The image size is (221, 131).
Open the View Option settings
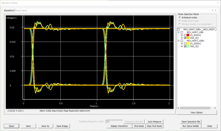click(x=196, y=112)
